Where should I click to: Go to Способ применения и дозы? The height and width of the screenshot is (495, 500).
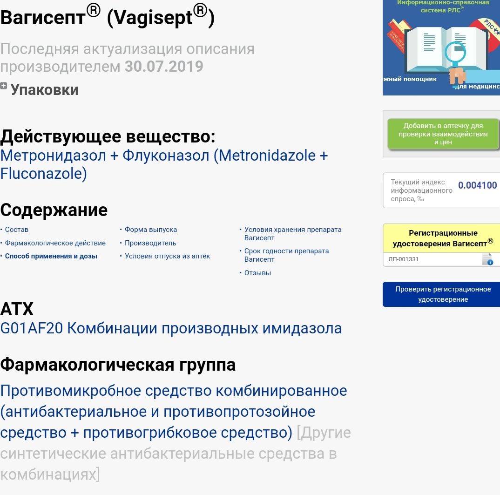[51, 256]
